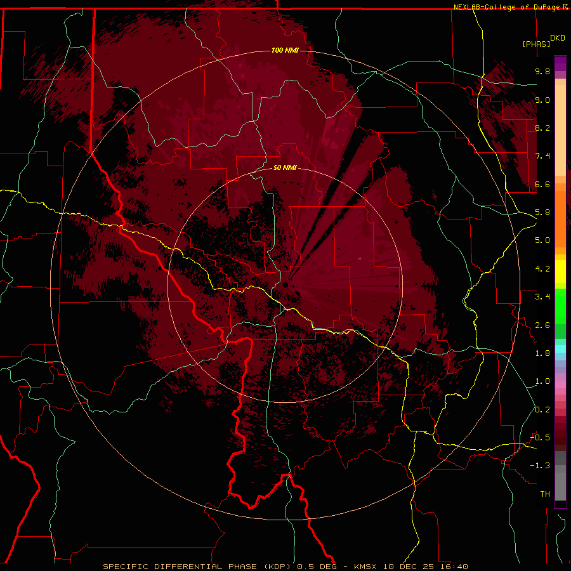This screenshot has height=571, width=571.
Task: Click the 0.2 legend value
Action: [x=542, y=410]
